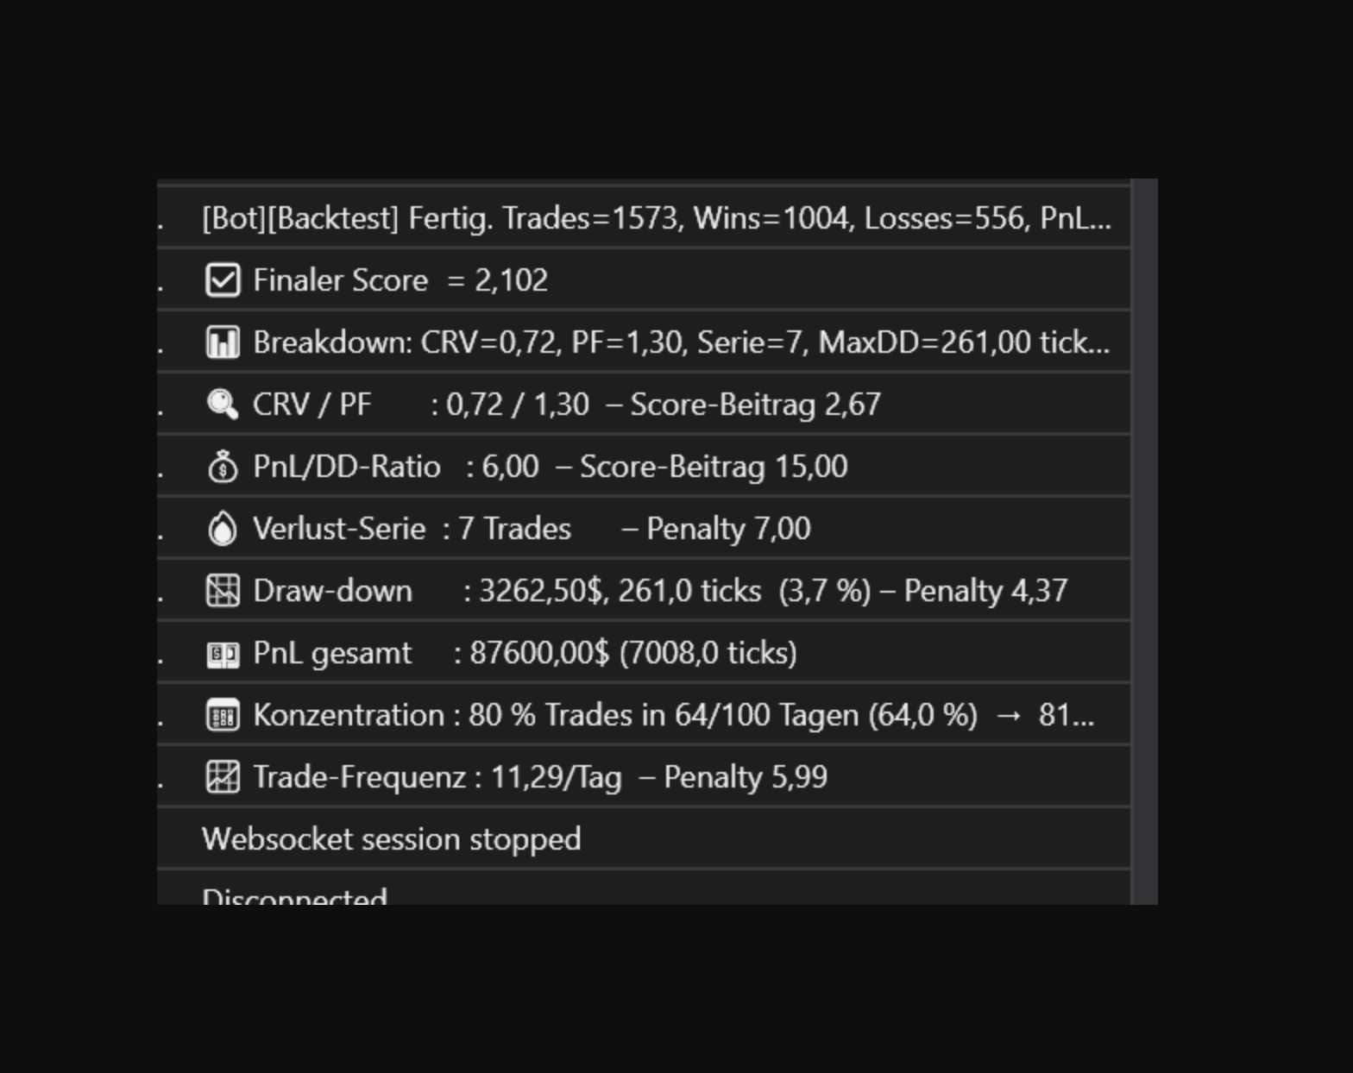Click the banknote icon beside PnL gesamt
The image size is (1353, 1073).
pos(223,654)
